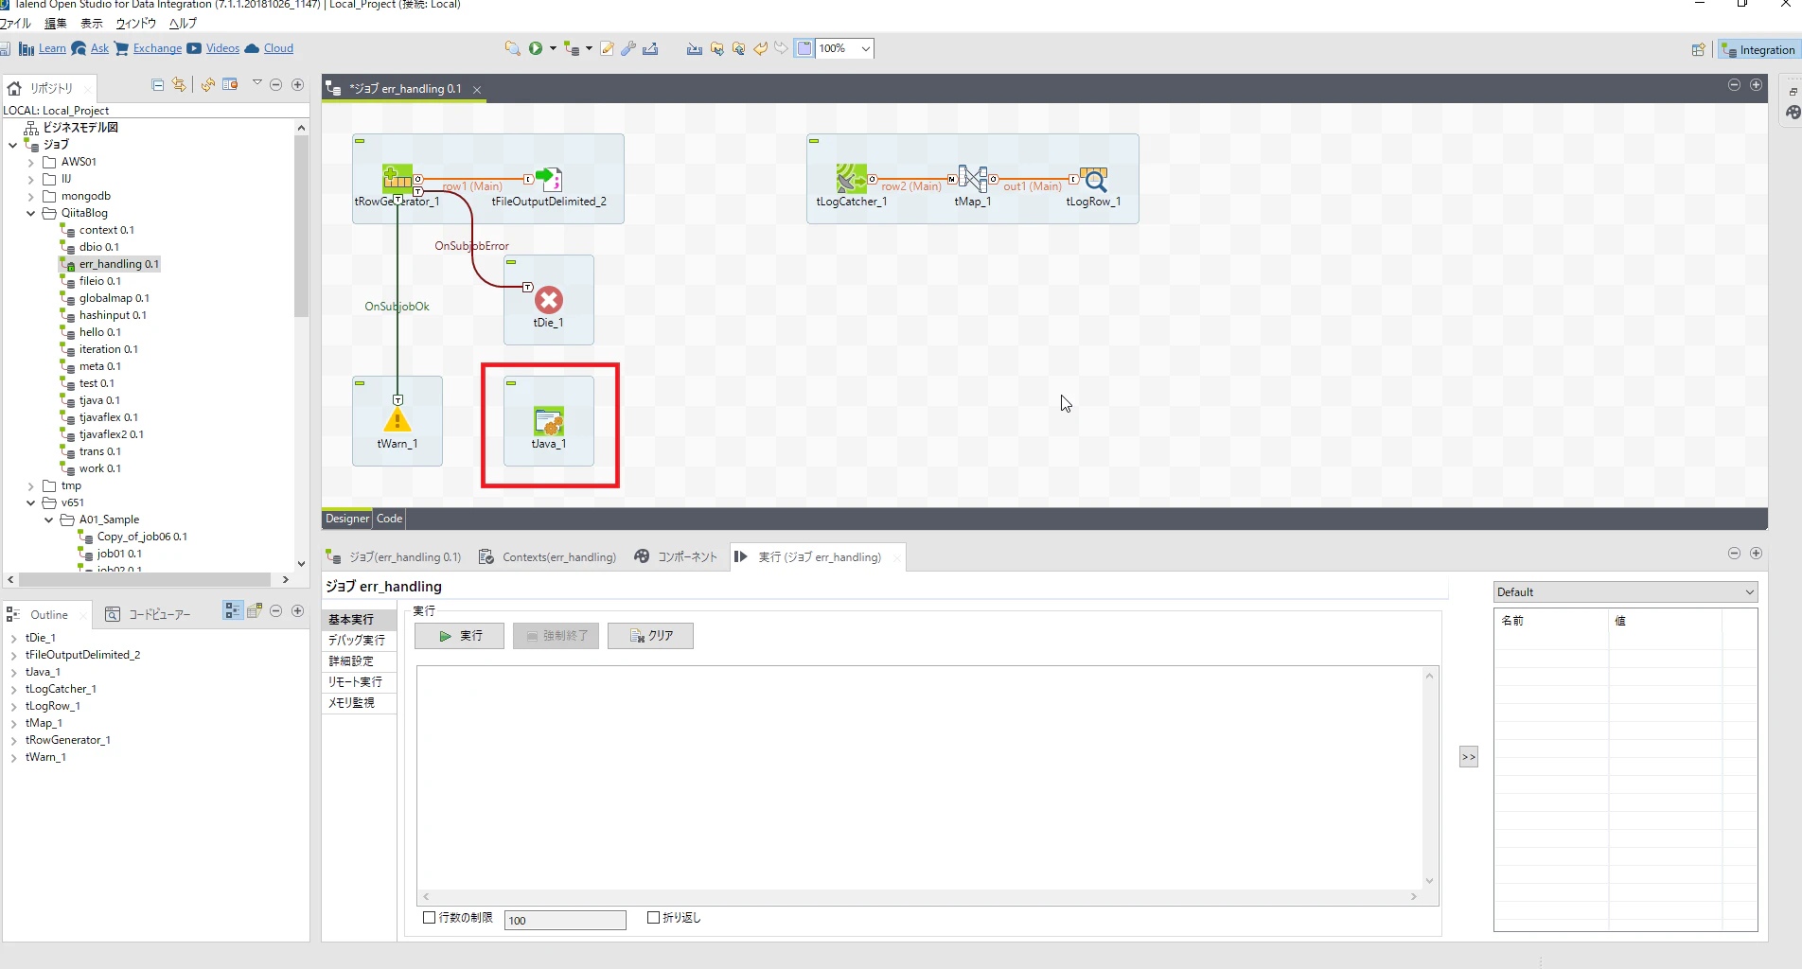This screenshot has height=969, width=1802.
Task: Switch to the Code tab
Action: pos(389,519)
